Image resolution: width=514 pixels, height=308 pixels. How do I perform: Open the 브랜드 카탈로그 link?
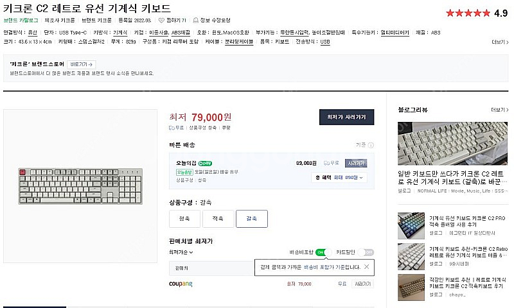click(x=21, y=21)
